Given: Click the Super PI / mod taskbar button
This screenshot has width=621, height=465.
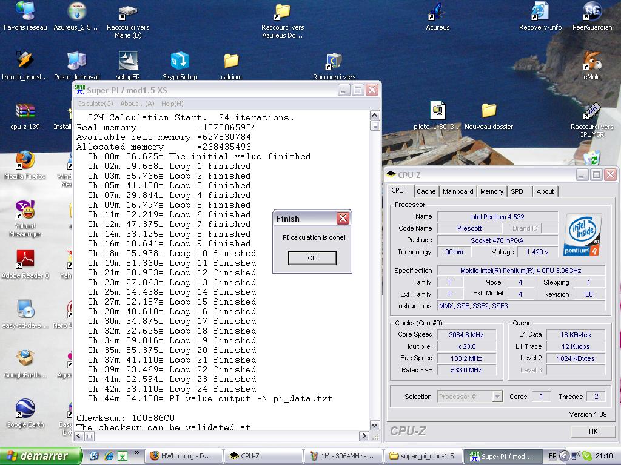Looking at the screenshot, I should (503, 456).
